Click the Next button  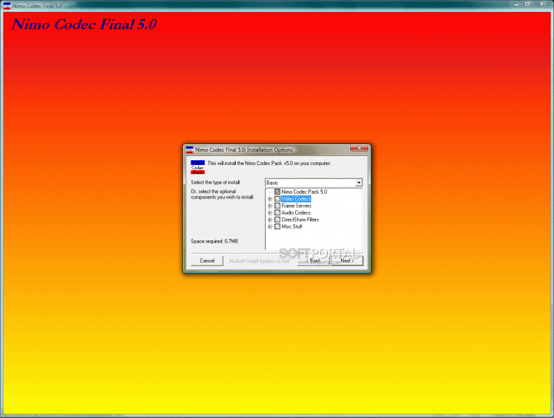pos(347,261)
